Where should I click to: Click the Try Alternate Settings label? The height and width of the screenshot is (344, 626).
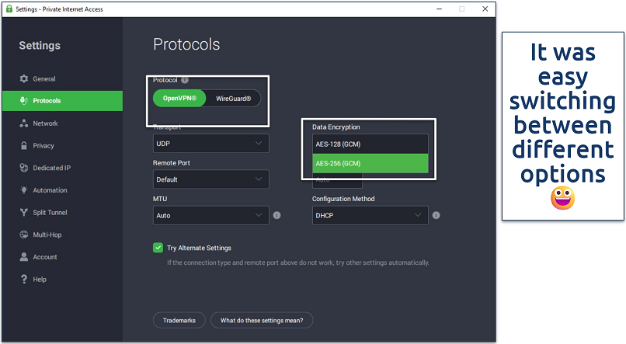tap(199, 248)
